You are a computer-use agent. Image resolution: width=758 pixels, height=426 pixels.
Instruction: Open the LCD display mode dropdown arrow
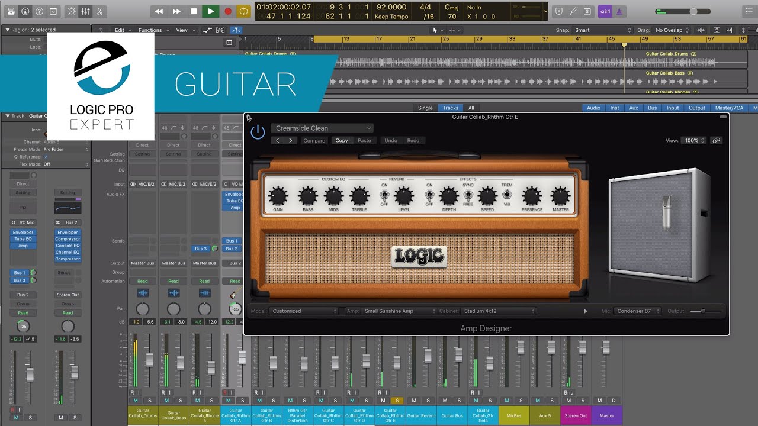point(545,11)
